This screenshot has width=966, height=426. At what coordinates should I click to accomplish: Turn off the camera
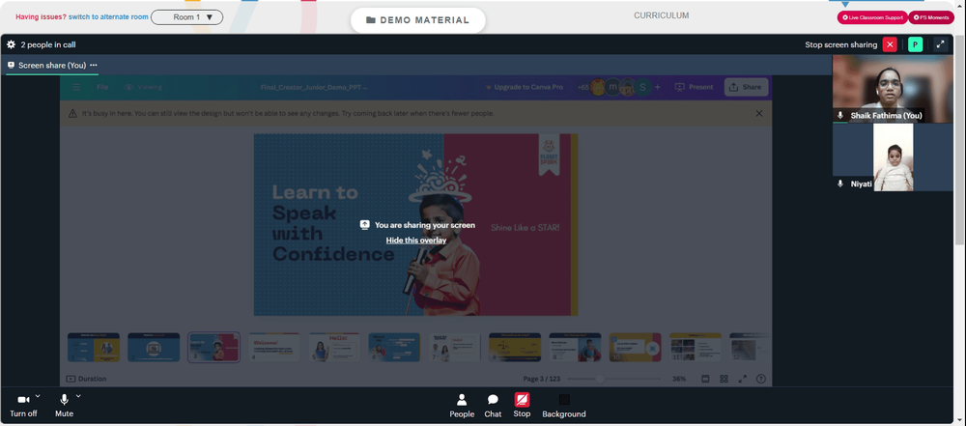click(23, 406)
